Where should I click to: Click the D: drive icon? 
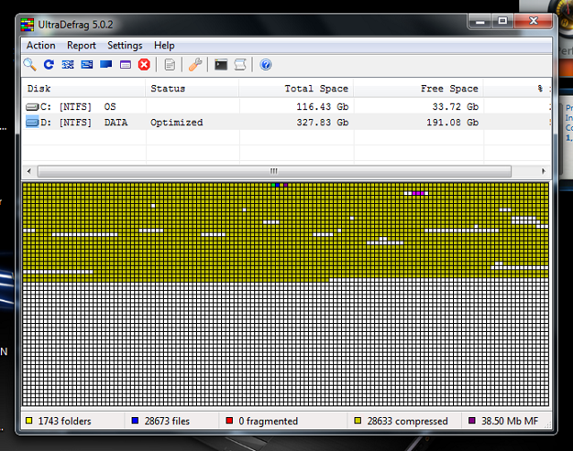[x=32, y=123]
